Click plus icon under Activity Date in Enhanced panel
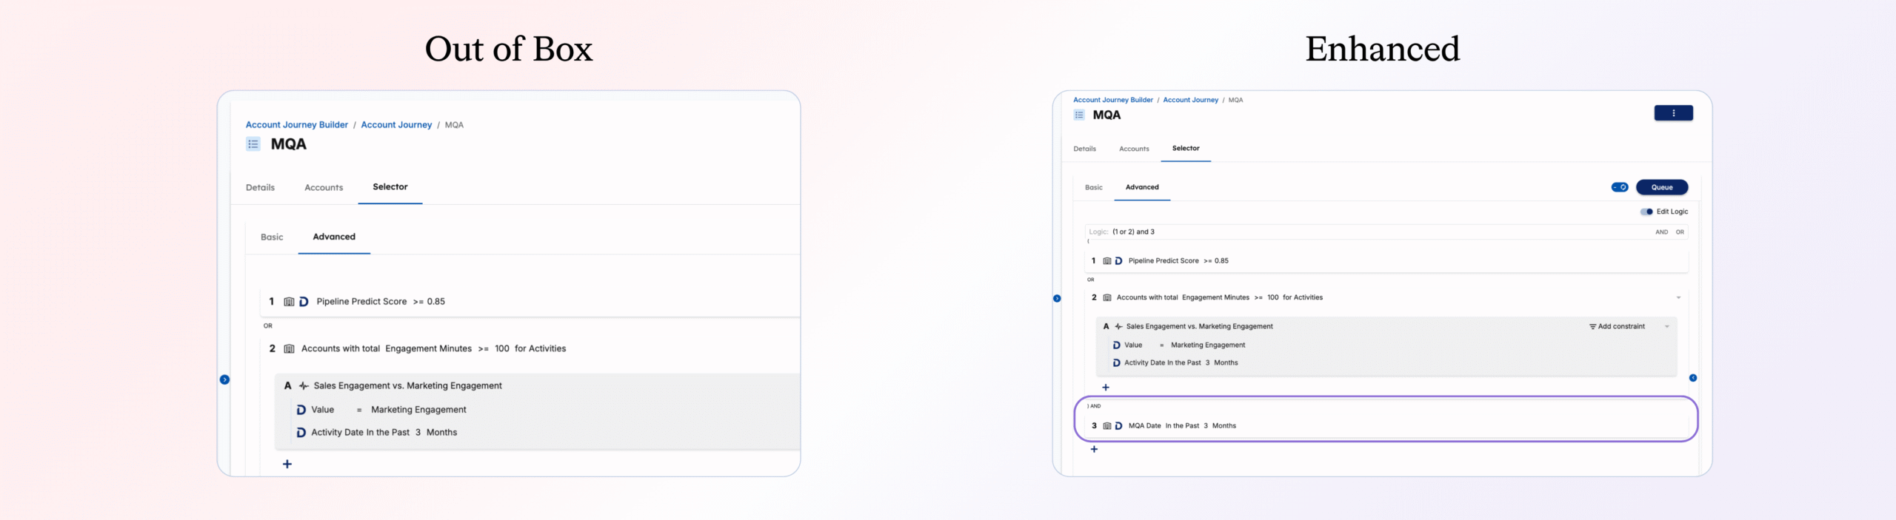 click(1105, 388)
